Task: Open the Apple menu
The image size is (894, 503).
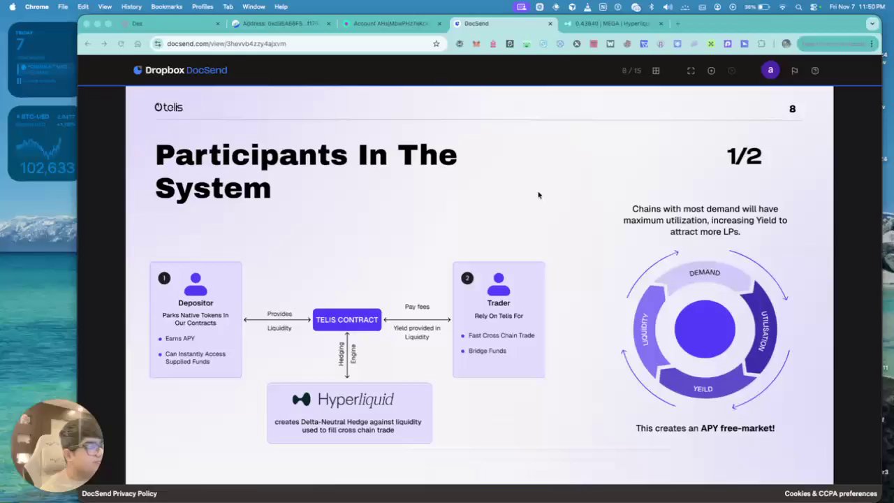Action: click(x=12, y=6)
